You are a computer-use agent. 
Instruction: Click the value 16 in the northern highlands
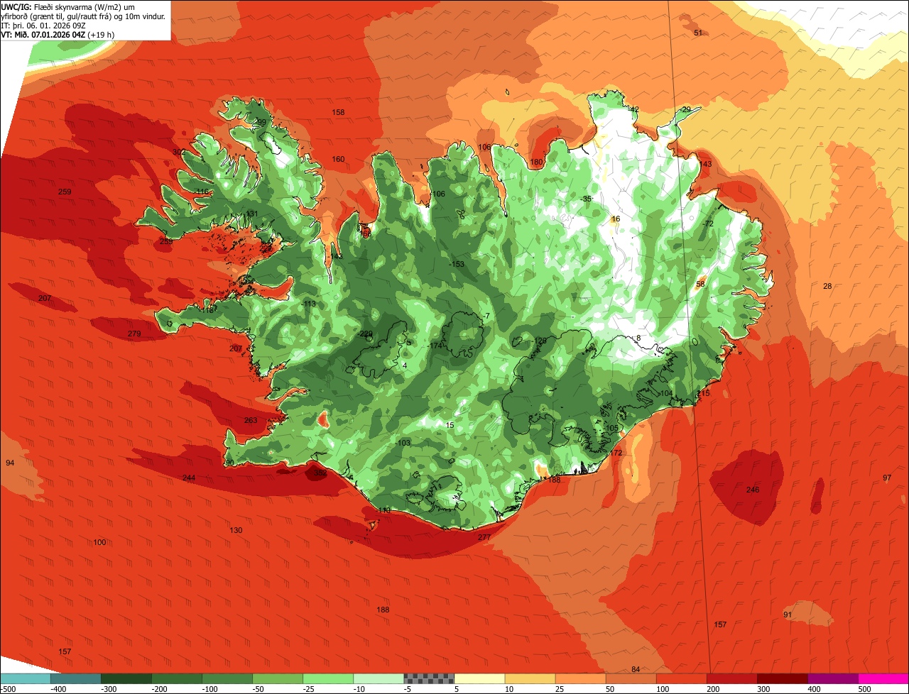[616, 219]
